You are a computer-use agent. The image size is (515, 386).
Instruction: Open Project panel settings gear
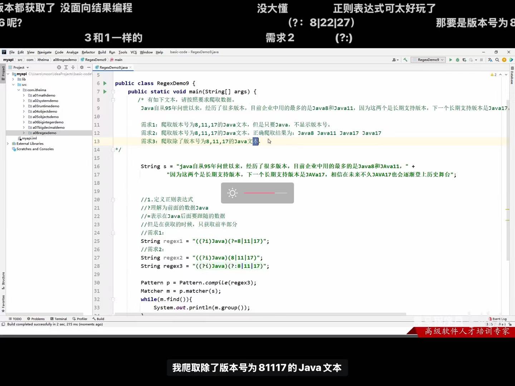(82, 67)
